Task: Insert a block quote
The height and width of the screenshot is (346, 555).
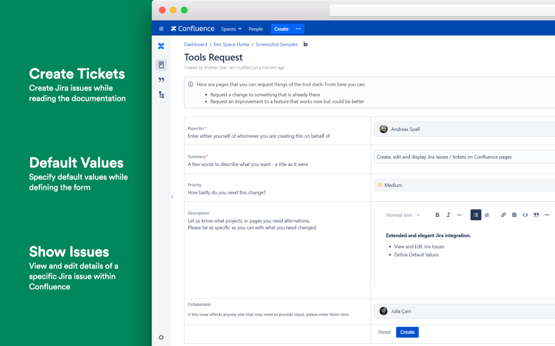Action: tap(536, 214)
